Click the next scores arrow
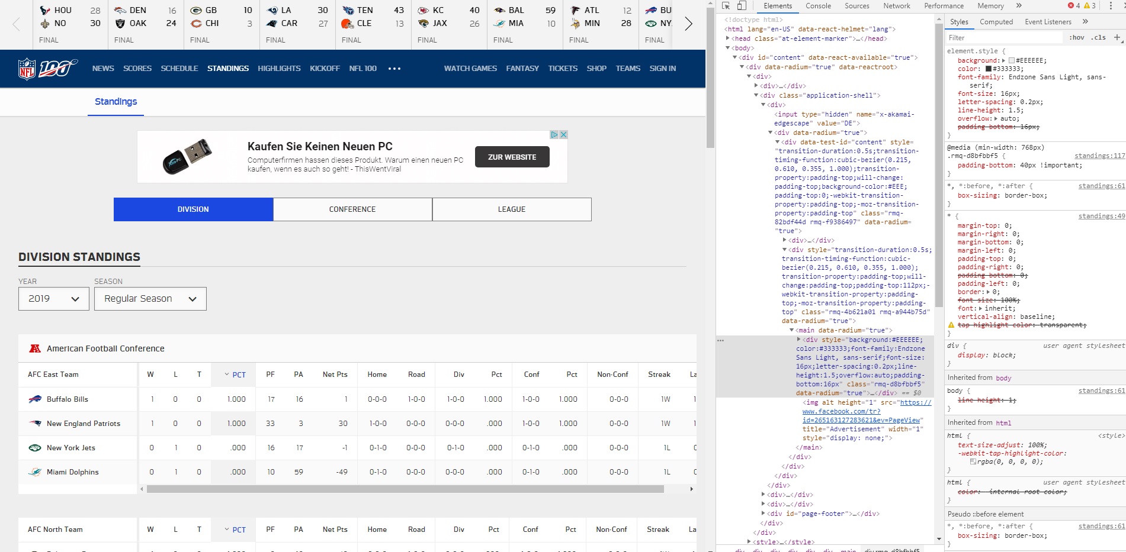Image resolution: width=1126 pixels, height=552 pixels. pos(688,24)
